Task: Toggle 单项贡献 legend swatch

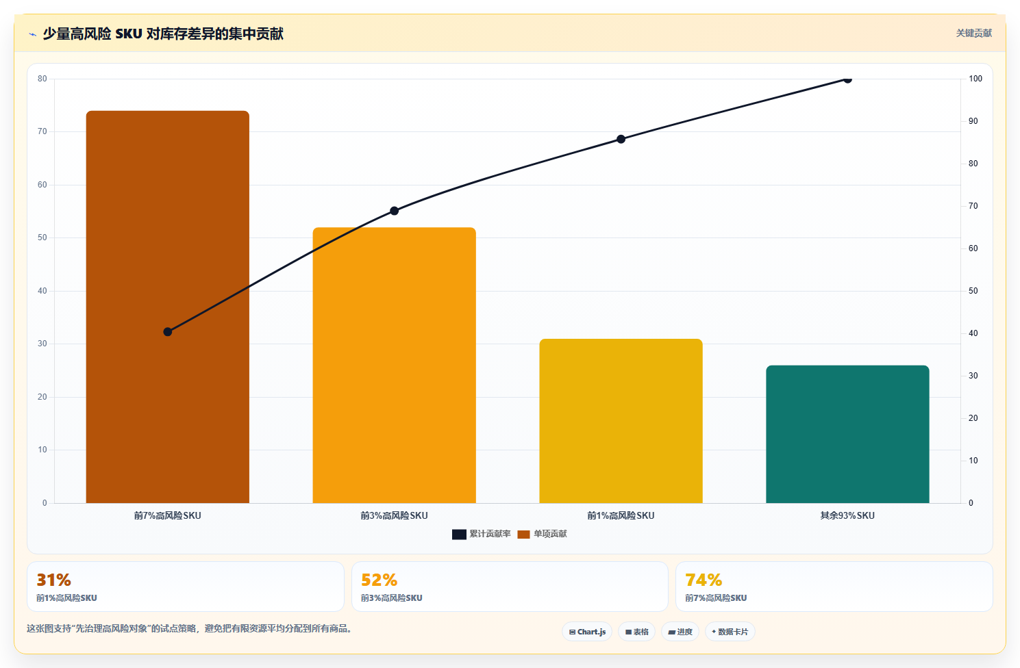Action: [x=523, y=534]
